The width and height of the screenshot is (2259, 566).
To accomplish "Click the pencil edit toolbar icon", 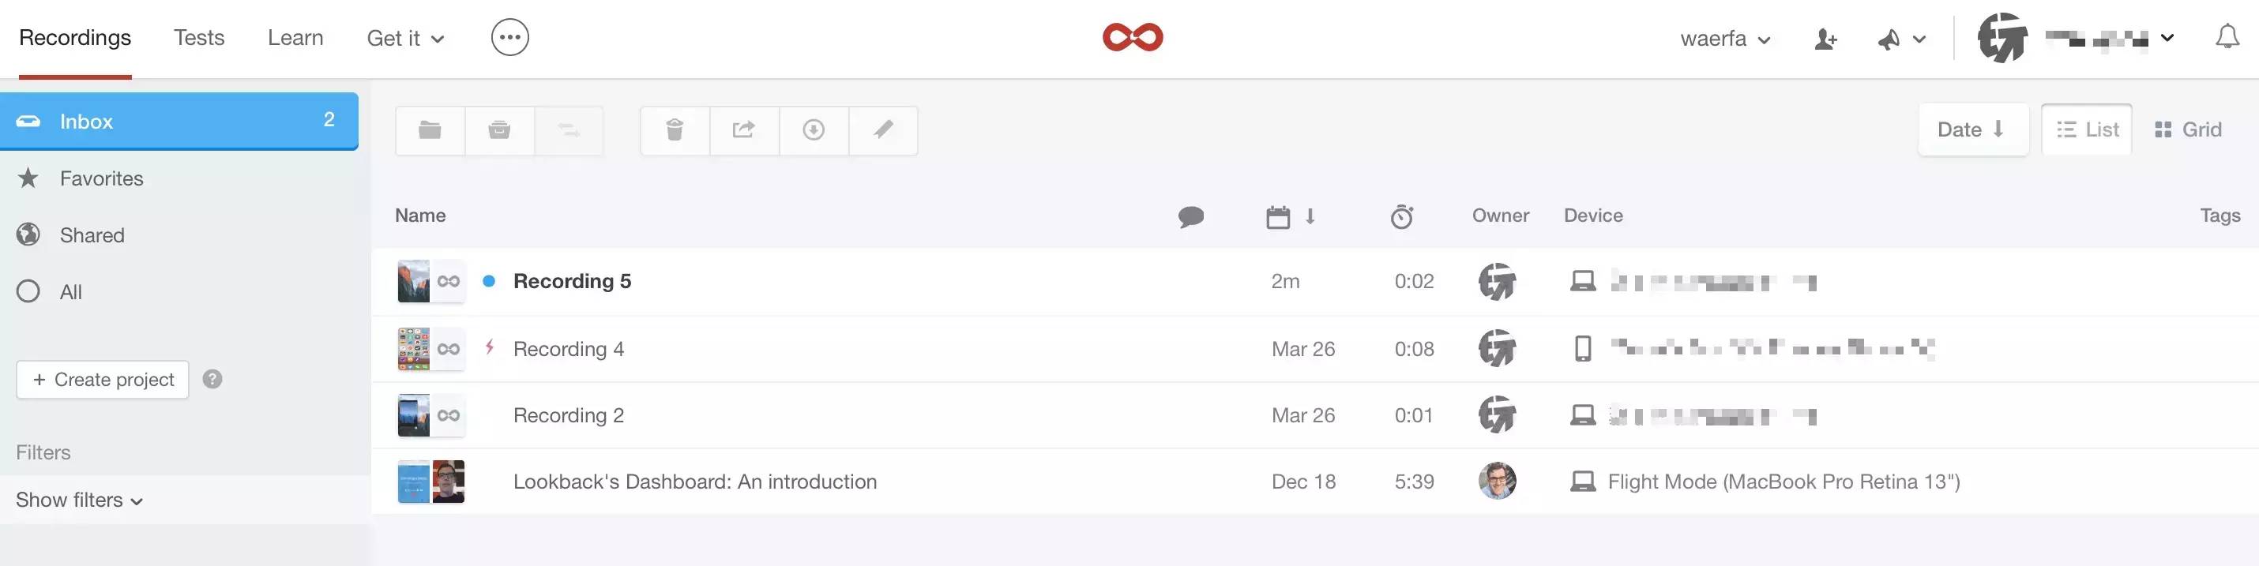I will coord(883,130).
